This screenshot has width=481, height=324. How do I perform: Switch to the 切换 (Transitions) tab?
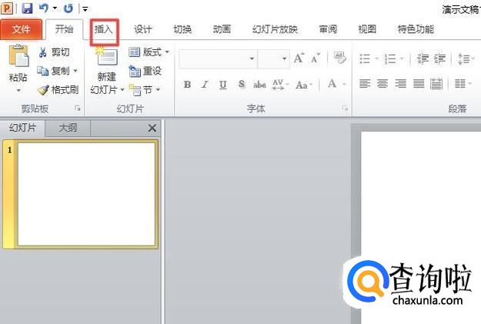click(182, 29)
